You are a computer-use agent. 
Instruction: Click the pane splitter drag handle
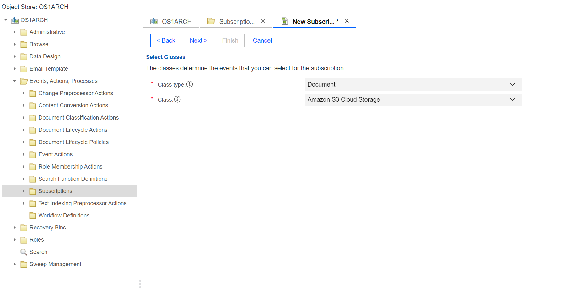pyautogui.click(x=140, y=284)
